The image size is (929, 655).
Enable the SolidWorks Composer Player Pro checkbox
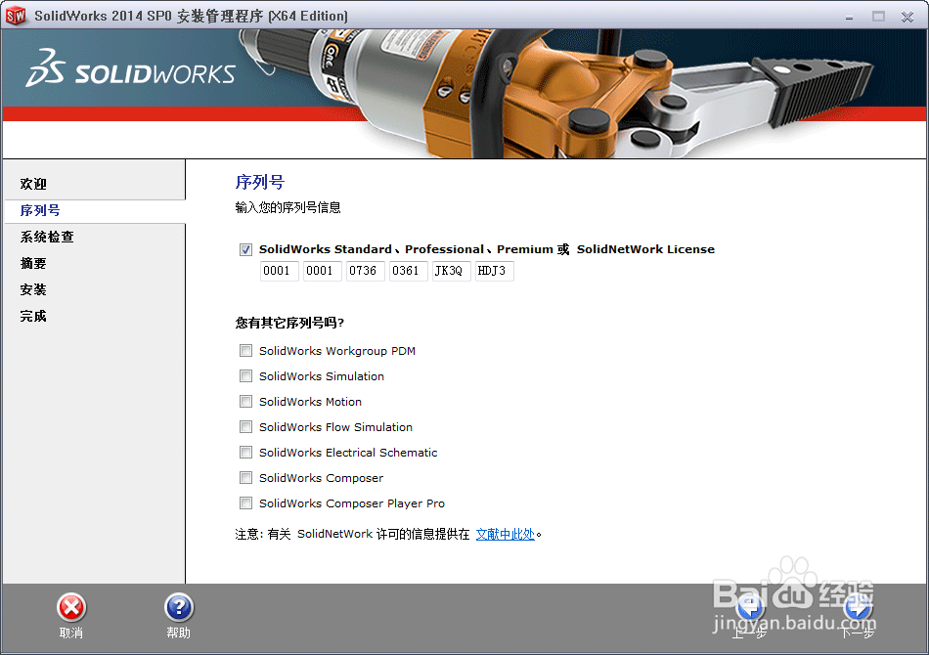point(245,502)
